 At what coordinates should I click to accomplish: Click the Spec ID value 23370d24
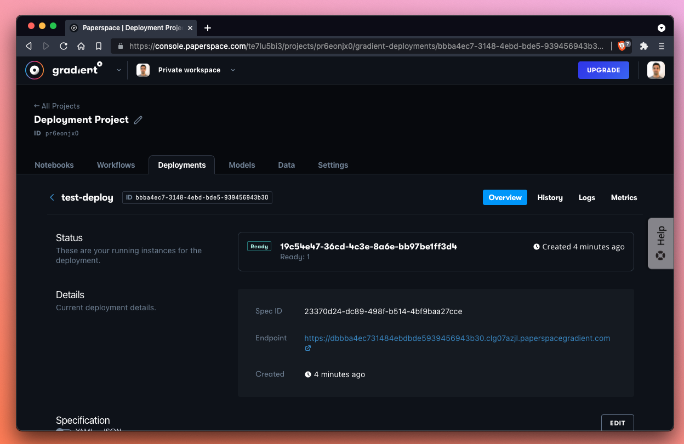pyautogui.click(x=383, y=311)
